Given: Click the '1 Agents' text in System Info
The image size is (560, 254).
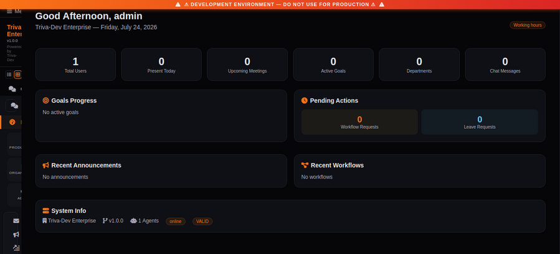Looking at the screenshot, I should [149, 221].
